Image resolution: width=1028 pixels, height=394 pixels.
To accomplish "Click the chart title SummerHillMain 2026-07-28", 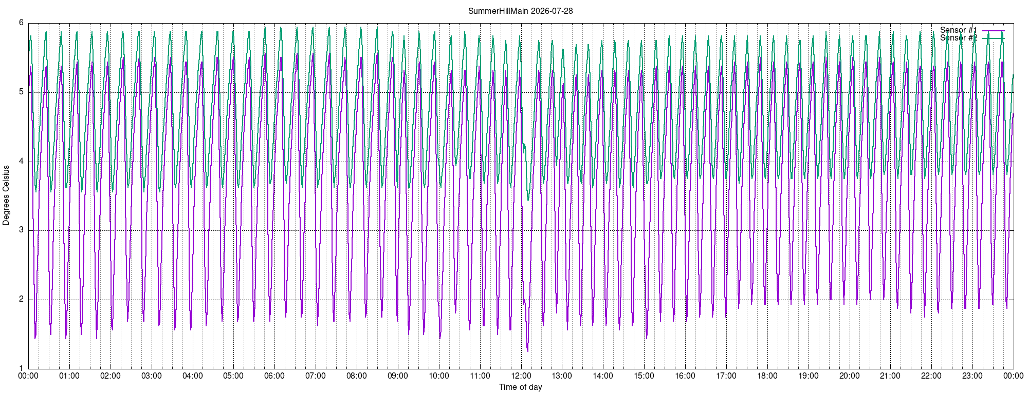I will [x=520, y=11].
